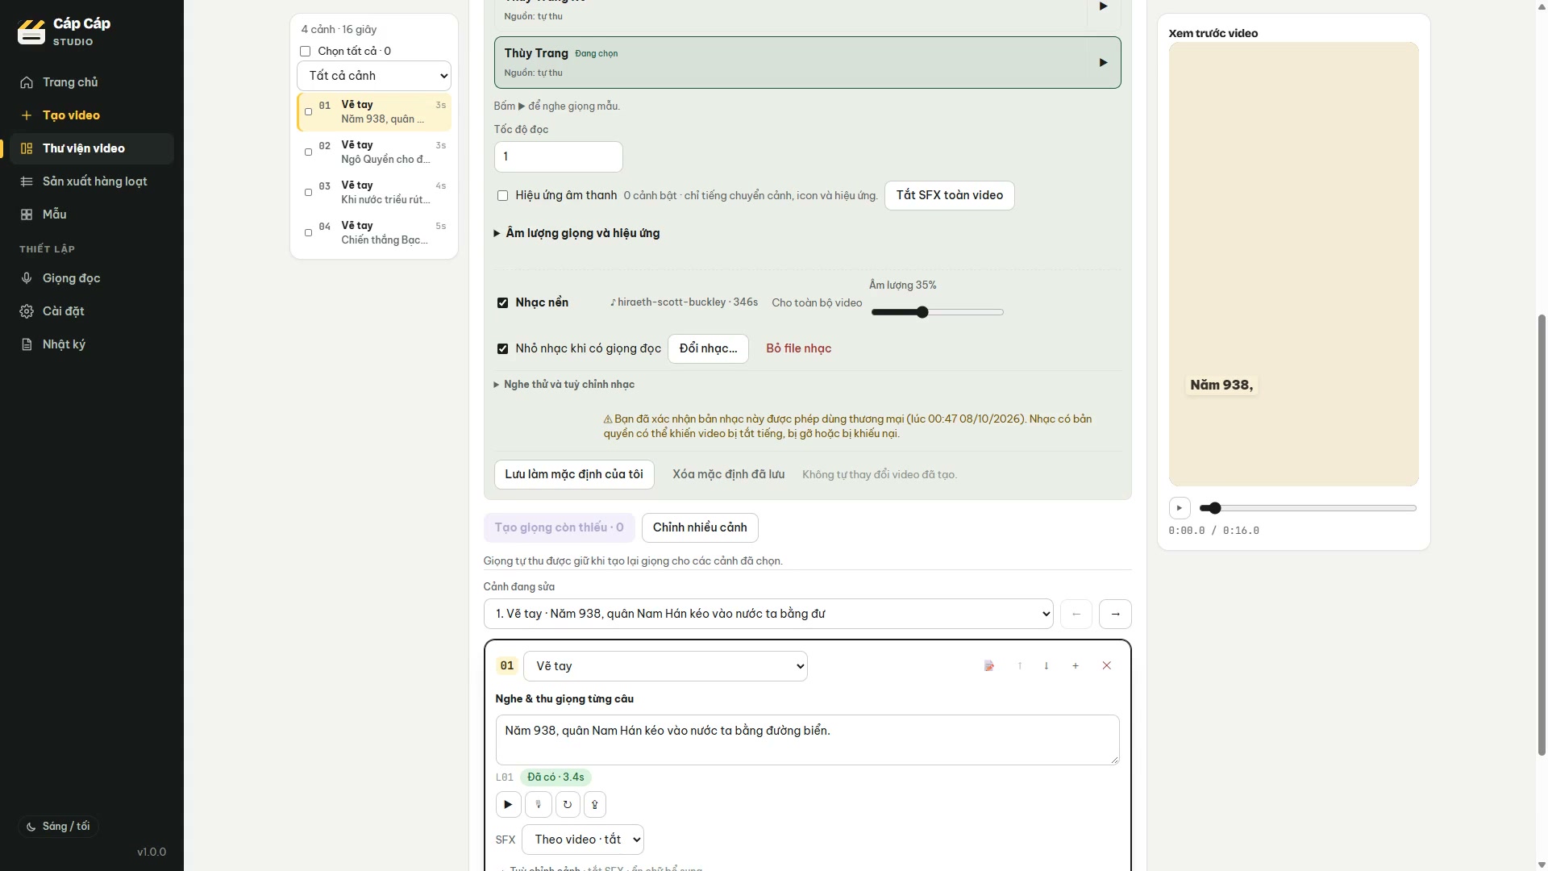Click the L01 sentence text area

coord(807,740)
